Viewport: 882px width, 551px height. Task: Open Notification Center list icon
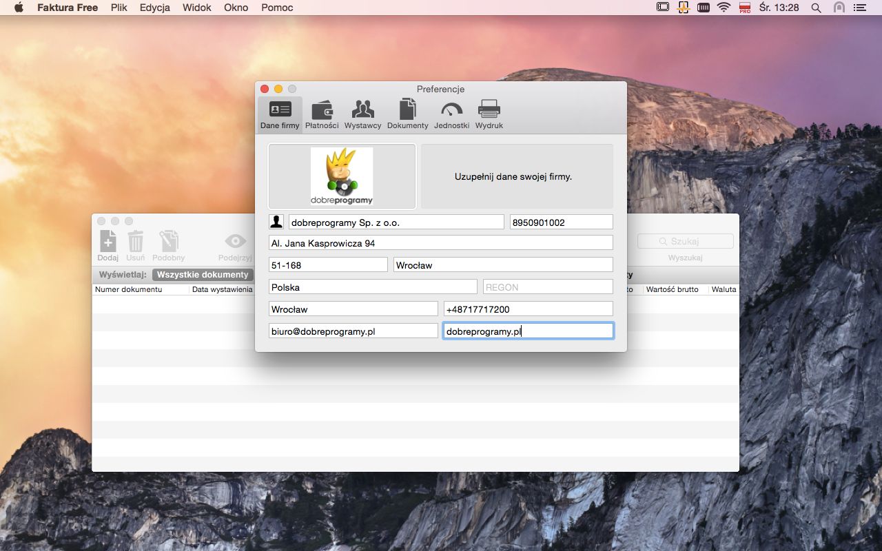[x=859, y=8]
